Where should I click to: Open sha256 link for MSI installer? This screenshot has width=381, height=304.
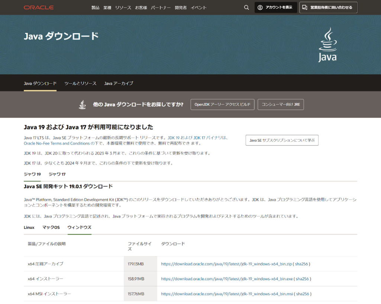tap(303, 294)
